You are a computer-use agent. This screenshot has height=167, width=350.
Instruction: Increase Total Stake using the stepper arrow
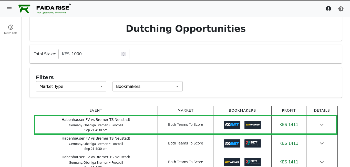(x=123, y=53)
